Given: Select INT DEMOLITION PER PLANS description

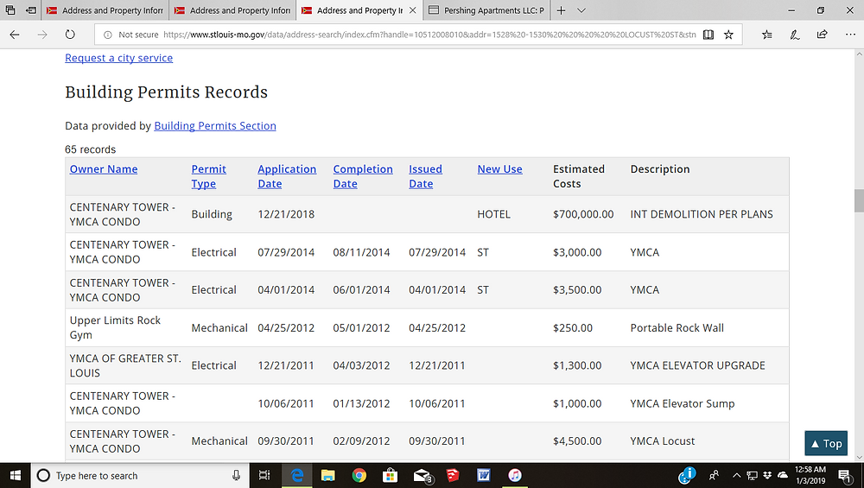Looking at the screenshot, I should click(x=702, y=214).
